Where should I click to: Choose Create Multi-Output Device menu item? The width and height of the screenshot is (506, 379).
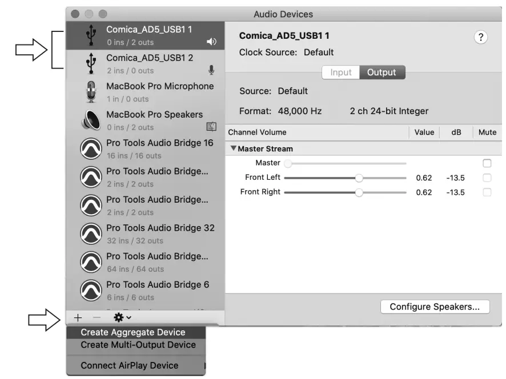click(138, 345)
